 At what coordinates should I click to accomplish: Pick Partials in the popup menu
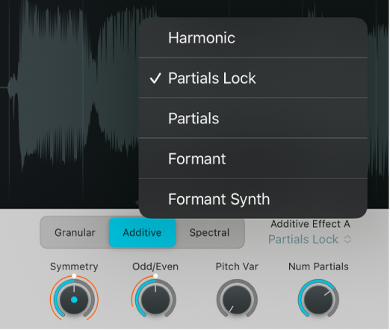point(253,118)
